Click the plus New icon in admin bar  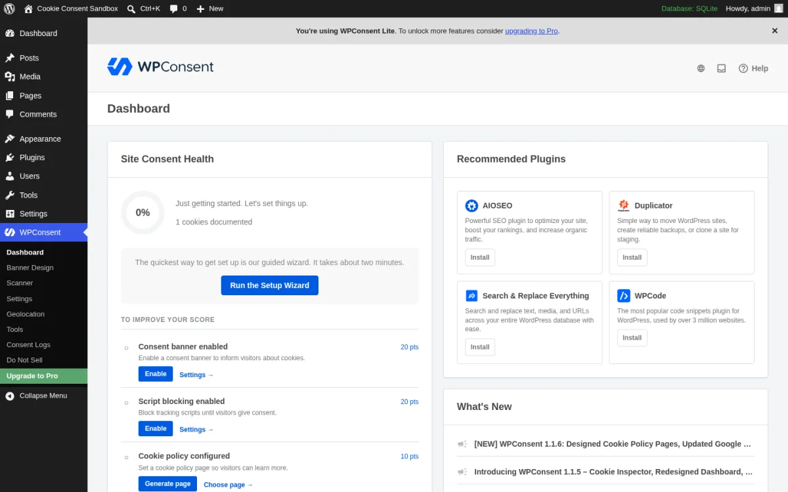pyautogui.click(x=201, y=9)
